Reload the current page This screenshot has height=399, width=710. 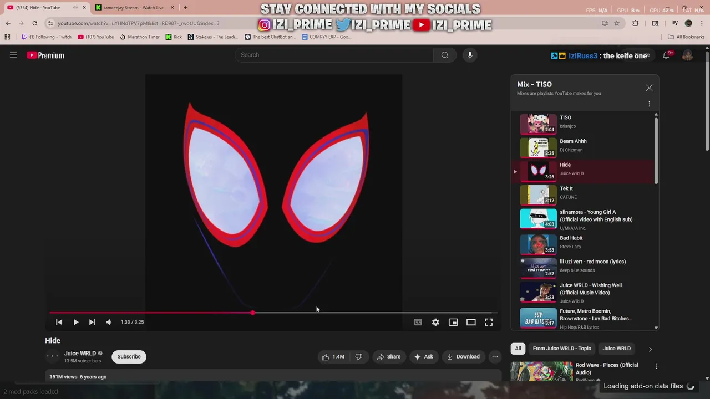coord(34,23)
